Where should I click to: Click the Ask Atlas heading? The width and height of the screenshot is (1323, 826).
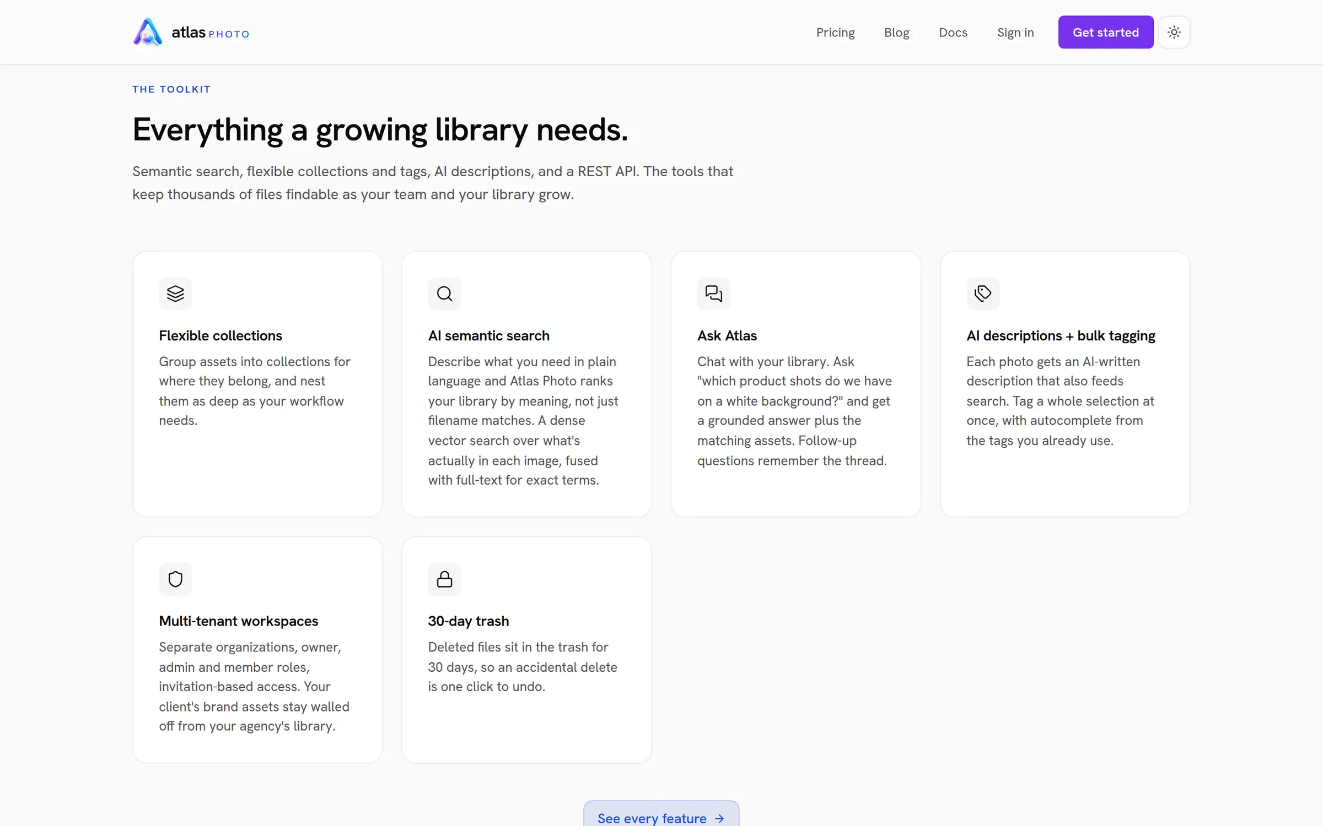727,335
